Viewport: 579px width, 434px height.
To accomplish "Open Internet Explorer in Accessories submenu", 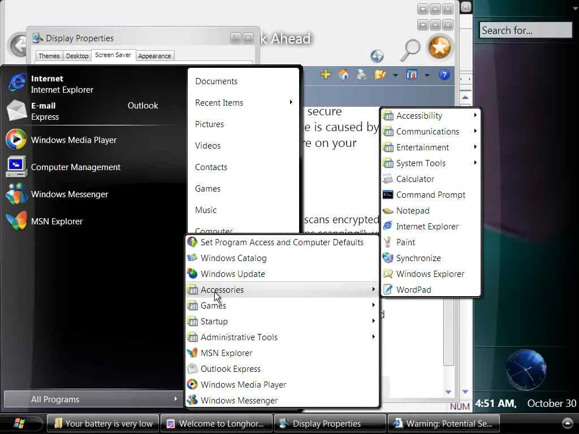I will click(430, 227).
